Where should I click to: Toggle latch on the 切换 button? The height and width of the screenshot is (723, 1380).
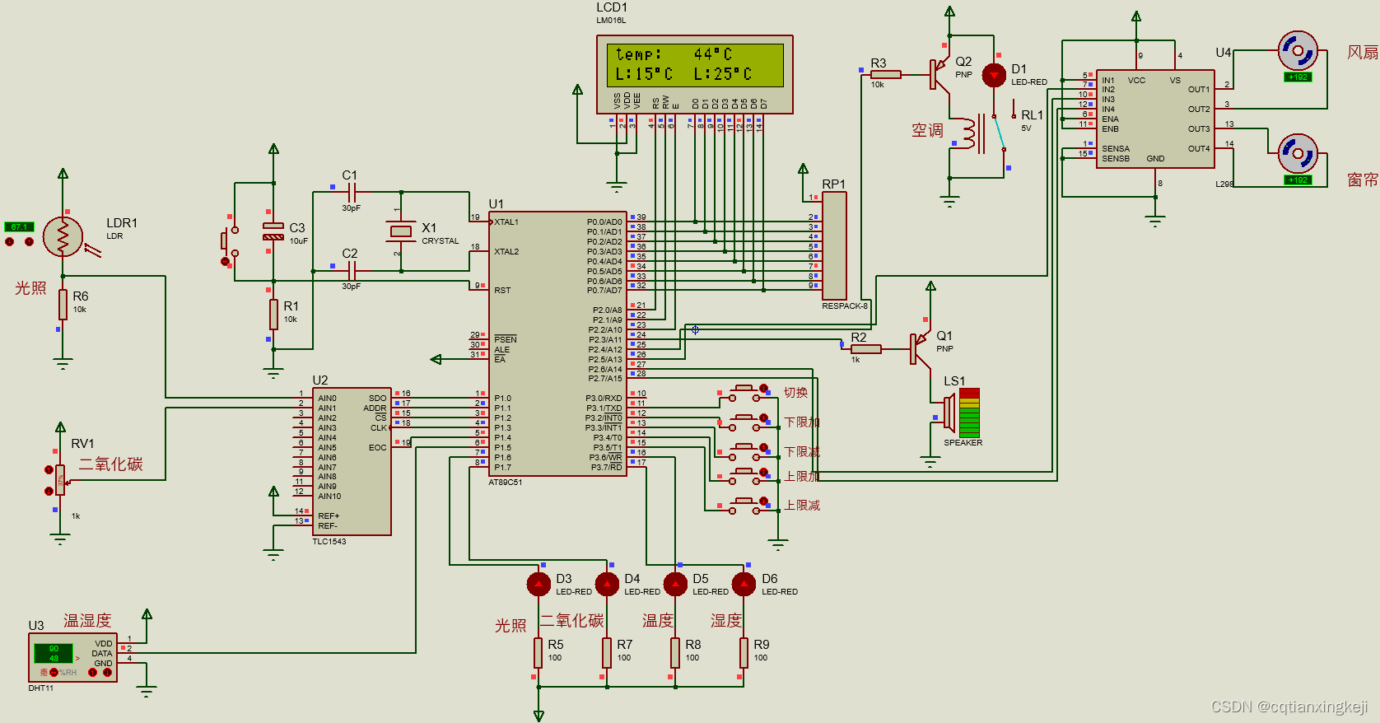764,389
